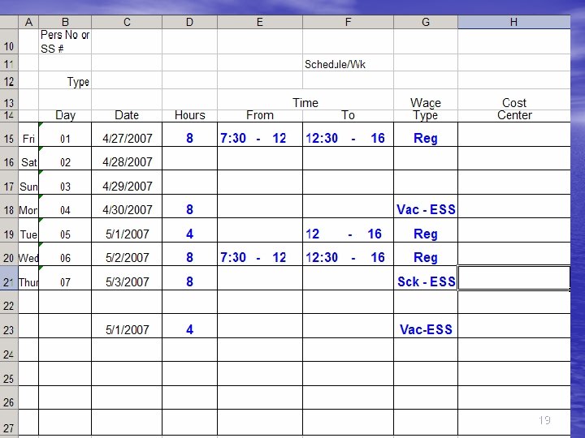Select column D header
The image size is (585, 438).
(189, 22)
